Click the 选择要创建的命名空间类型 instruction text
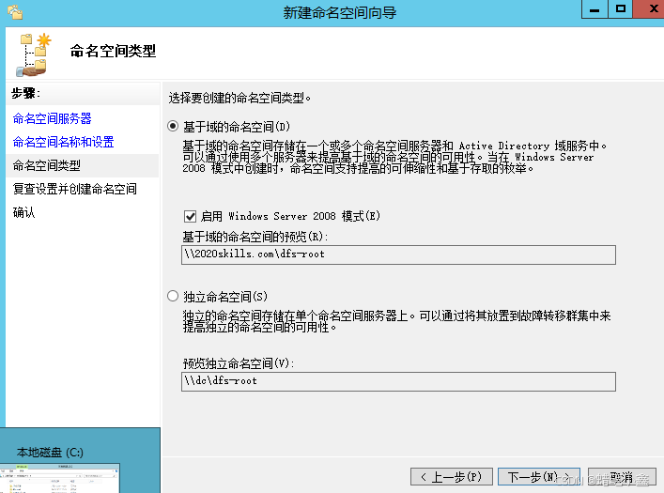The width and height of the screenshot is (664, 493). click(239, 99)
